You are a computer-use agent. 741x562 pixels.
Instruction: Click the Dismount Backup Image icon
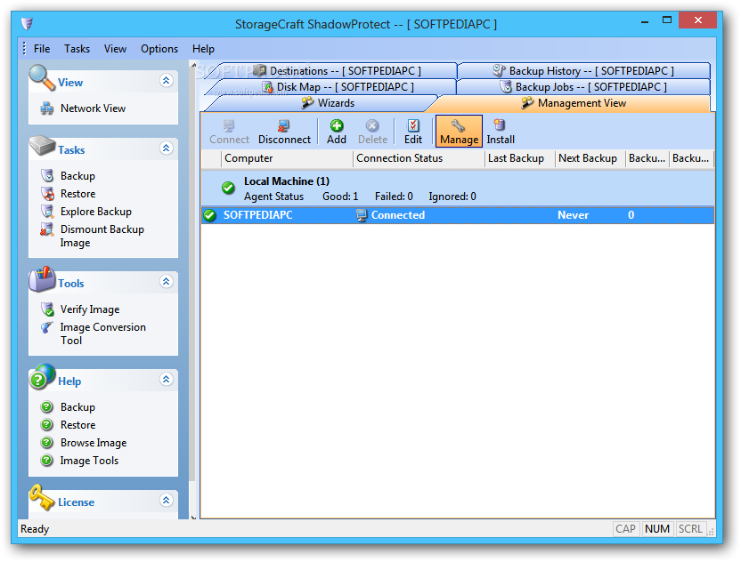click(x=47, y=229)
